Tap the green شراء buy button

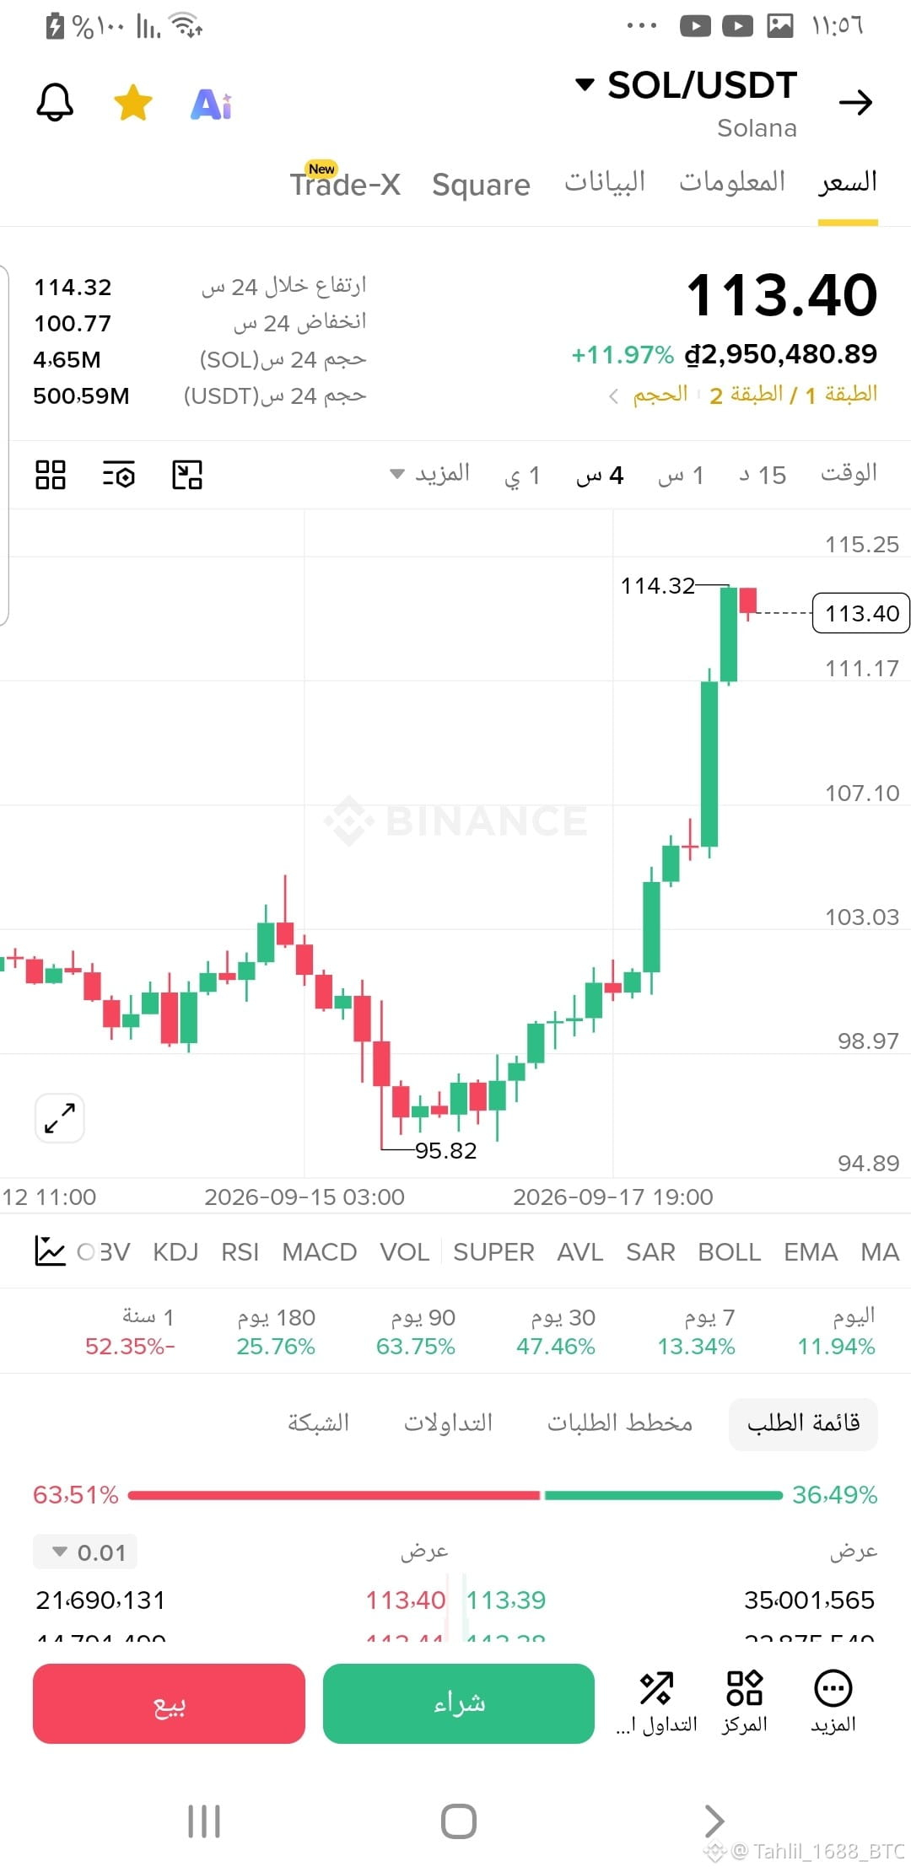coord(459,1703)
